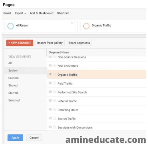Click the Paid Traffic segment name
This screenshot has width=148, height=144.
coord(65,84)
